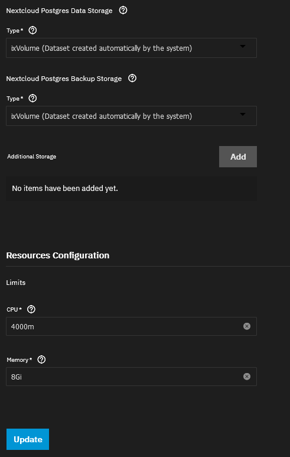The width and height of the screenshot is (290, 457).
Task: Click the arrow on Data Storage Type selector
Action: point(243,46)
